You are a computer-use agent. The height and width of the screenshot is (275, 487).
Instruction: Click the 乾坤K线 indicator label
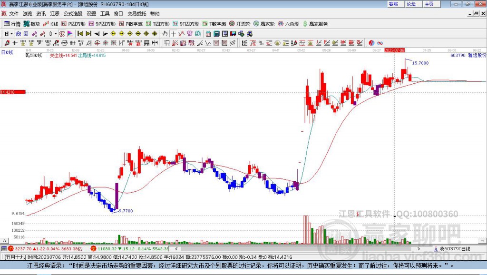pos(34,55)
